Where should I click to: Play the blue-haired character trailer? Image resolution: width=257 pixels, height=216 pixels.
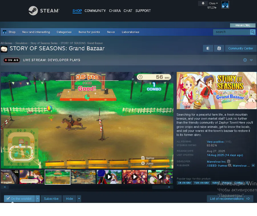[x=109, y=177]
